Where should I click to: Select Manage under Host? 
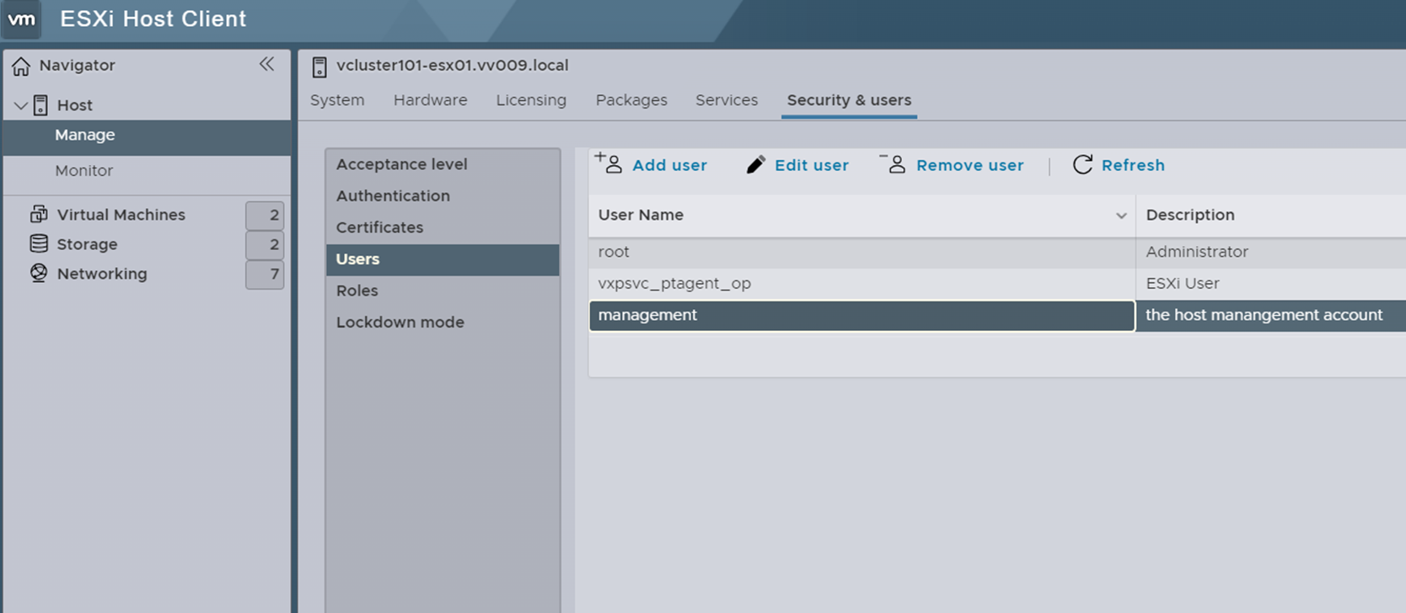tap(147, 136)
